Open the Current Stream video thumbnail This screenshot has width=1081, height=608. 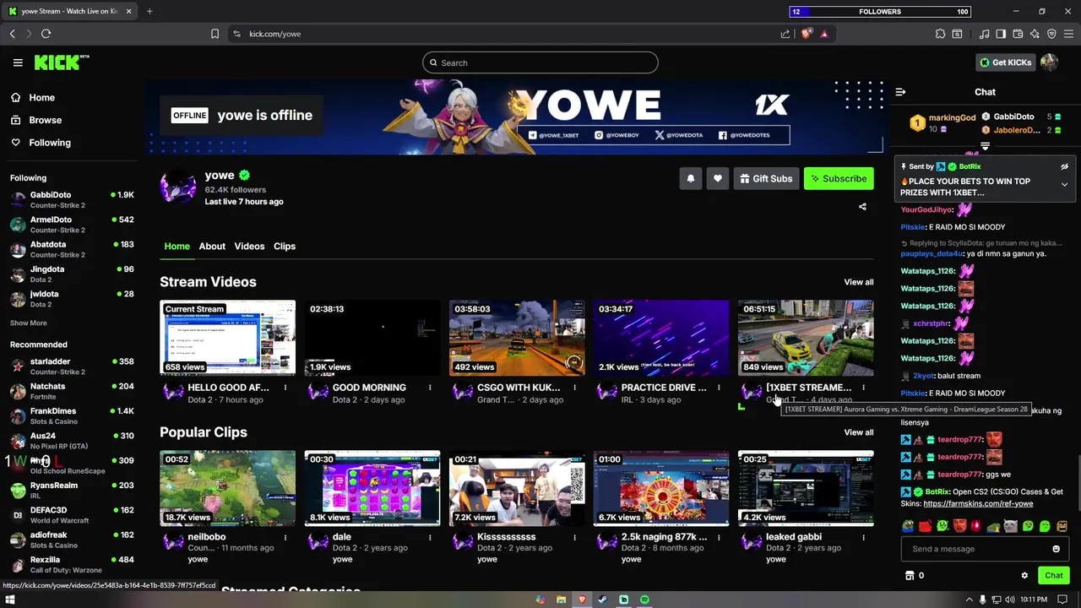pyautogui.click(x=228, y=338)
